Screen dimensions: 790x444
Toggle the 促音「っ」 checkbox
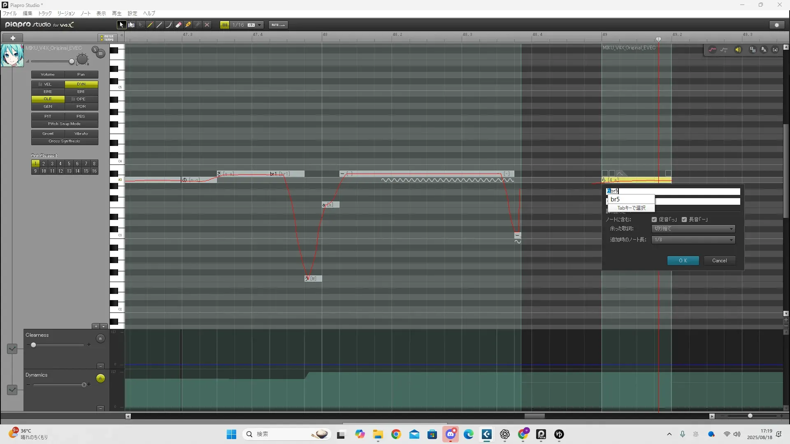click(x=654, y=220)
